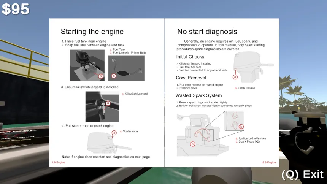
Task: Click the (Q) Exit prompt
Action: [x=302, y=174]
